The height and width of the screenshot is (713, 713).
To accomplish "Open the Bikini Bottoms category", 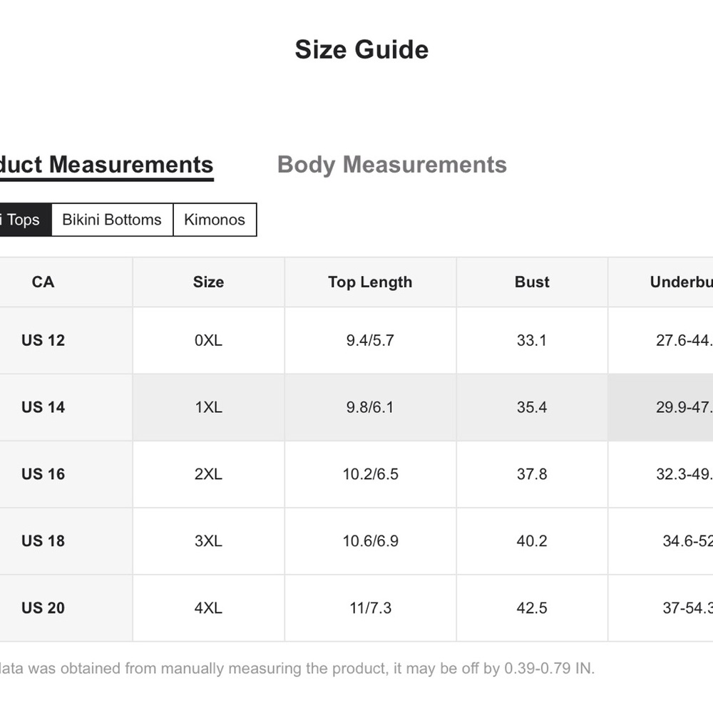I will click(113, 220).
